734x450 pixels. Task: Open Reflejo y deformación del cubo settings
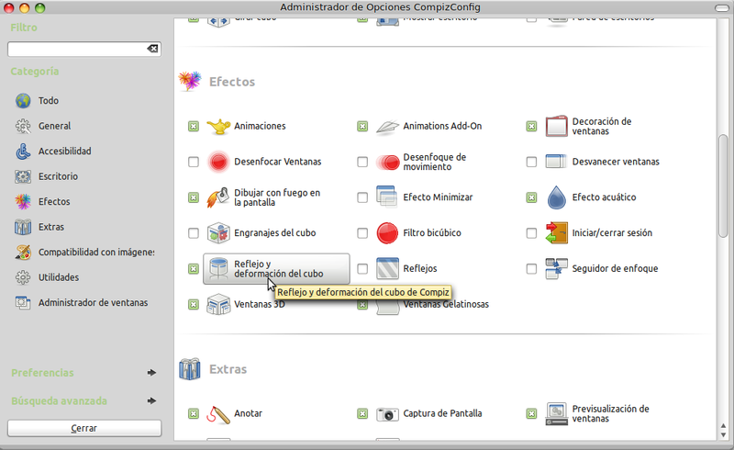coord(276,269)
